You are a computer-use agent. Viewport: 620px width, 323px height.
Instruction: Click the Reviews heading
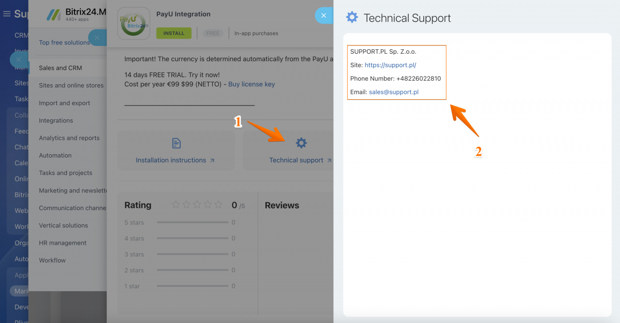point(282,206)
